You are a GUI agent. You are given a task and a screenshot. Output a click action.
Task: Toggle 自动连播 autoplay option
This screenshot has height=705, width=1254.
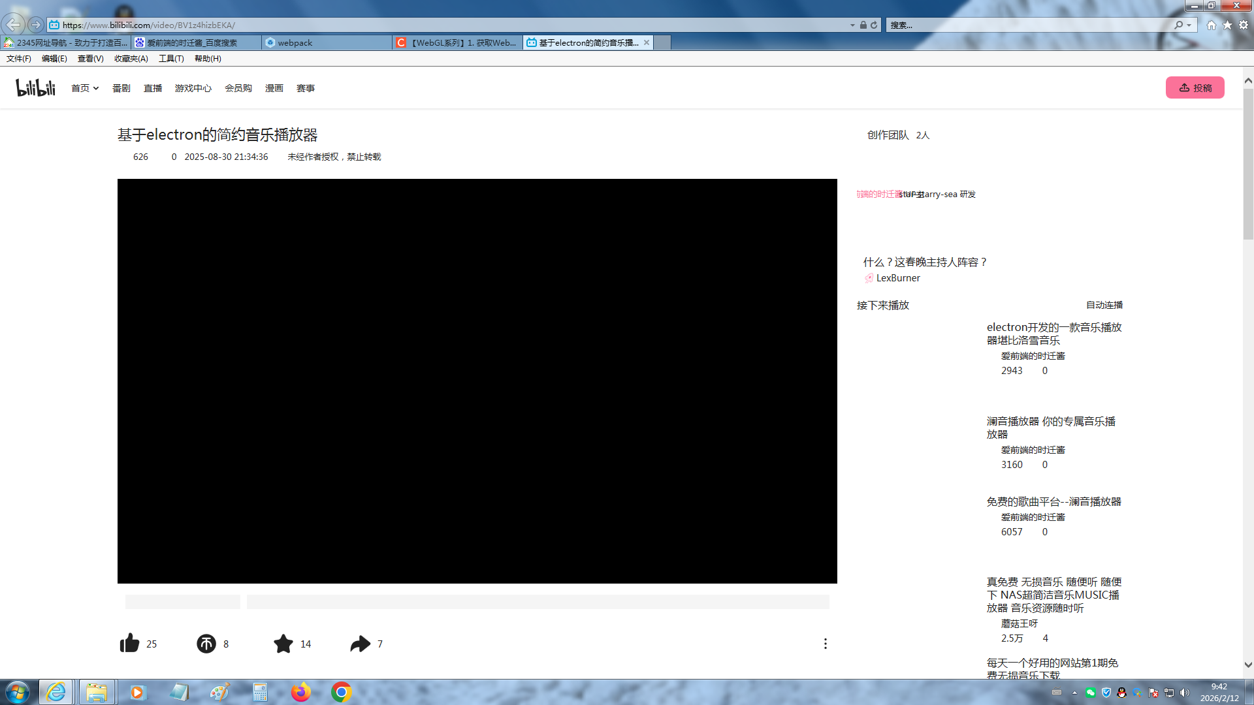tap(1104, 305)
